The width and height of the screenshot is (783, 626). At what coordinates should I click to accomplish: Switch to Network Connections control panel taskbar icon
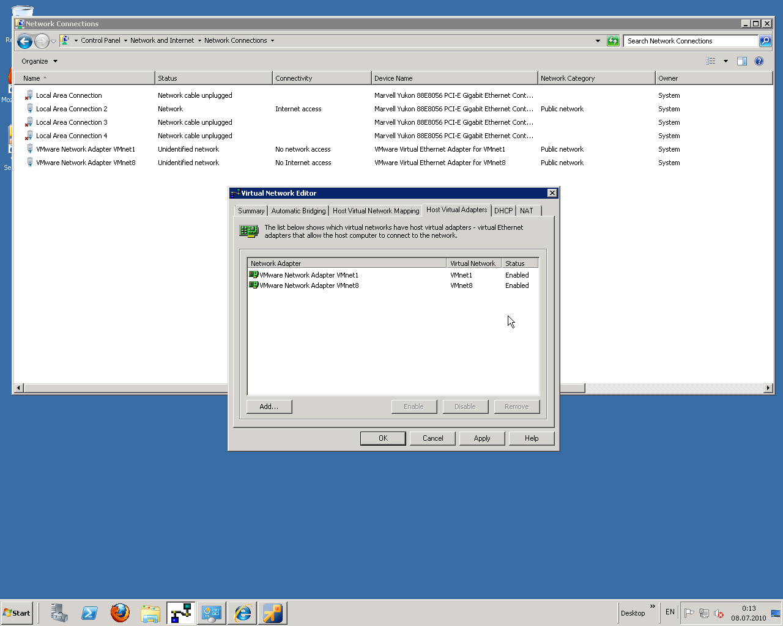coord(212,613)
